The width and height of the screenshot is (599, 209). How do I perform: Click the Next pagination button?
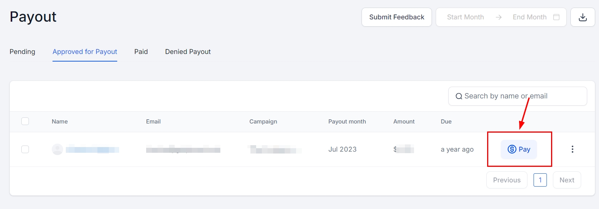(x=567, y=180)
